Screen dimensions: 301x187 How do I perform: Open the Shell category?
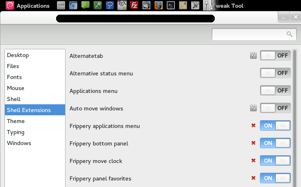[x=35, y=99]
